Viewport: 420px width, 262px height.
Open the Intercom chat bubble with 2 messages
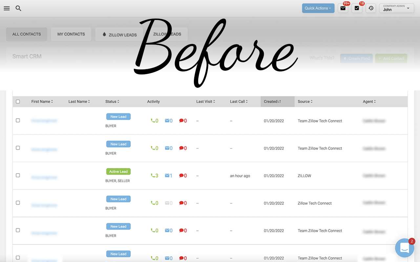click(405, 248)
